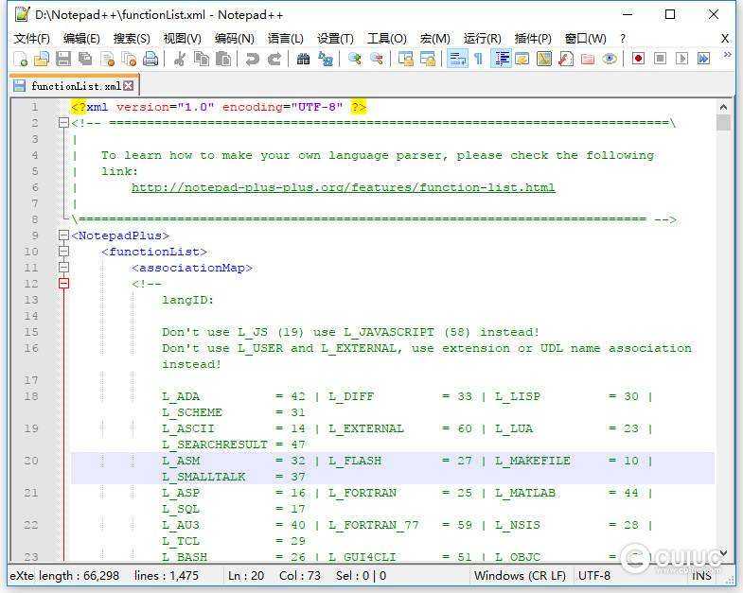Open the 运行(R) menu

[x=483, y=39]
